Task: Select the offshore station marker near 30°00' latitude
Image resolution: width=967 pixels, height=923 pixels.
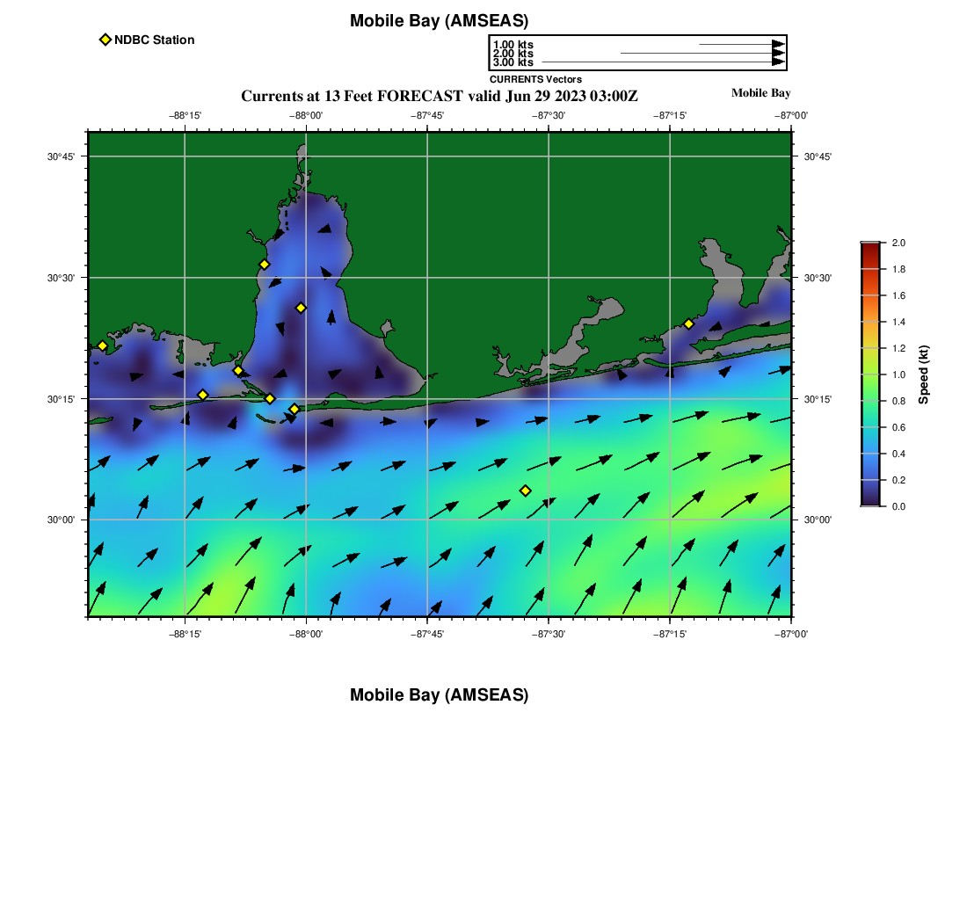Action: coord(525,491)
